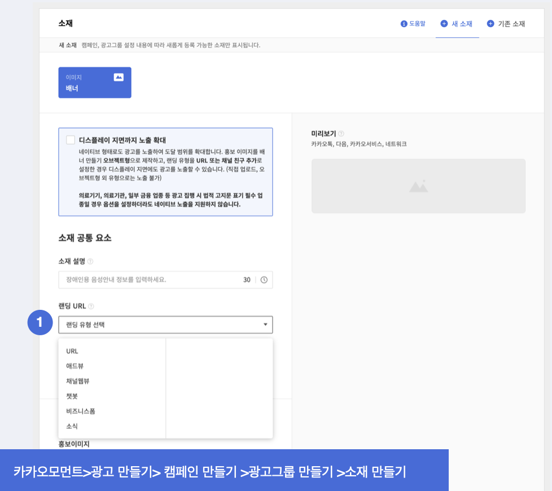Click the 도움말 info icon

(404, 24)
